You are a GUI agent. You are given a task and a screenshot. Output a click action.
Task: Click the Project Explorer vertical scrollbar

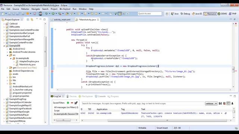click(x=45, y=51)
